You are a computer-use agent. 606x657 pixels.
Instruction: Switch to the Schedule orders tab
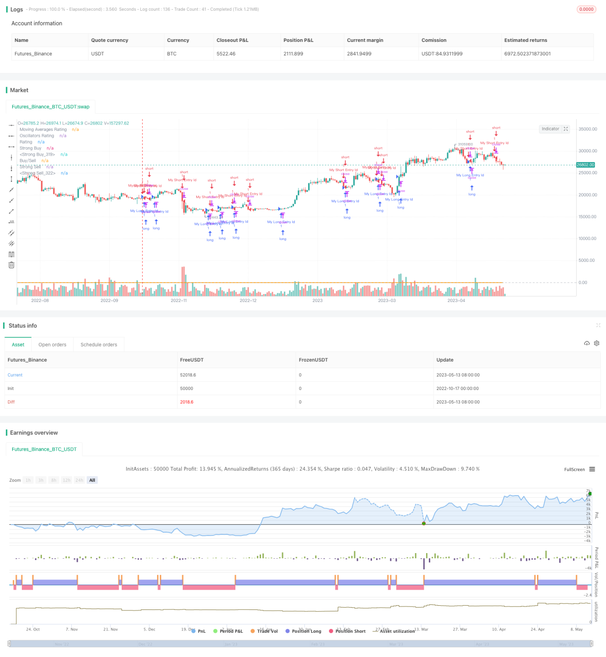pyautogui.click(x=99, y=345)
